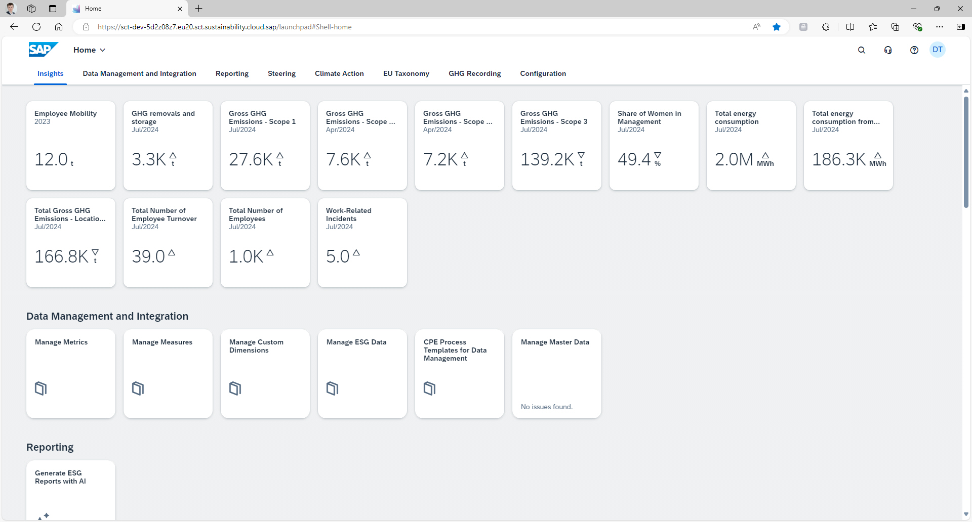Click the browser split screen icon
This screenshot has width=972, height=522.
pos(850,27)
